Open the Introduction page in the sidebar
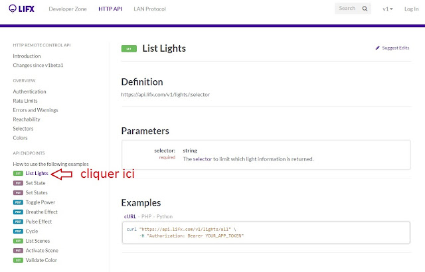The height and width of the screenshot is (272, 425). [x=27, y=56]
